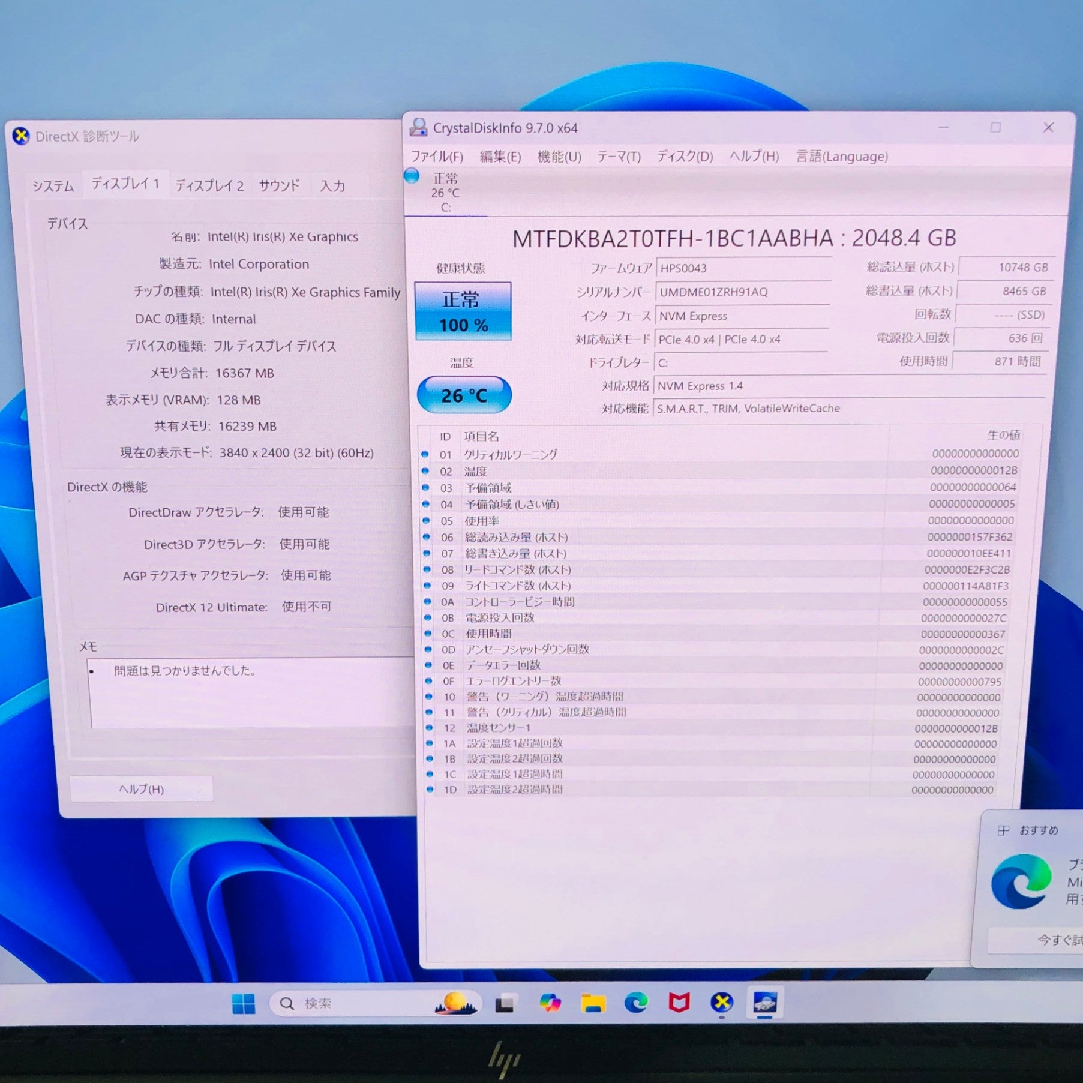Click the 26 °C temperature button
The width and height of the screenshot is (1083, 1083).
tap(464, 395)
